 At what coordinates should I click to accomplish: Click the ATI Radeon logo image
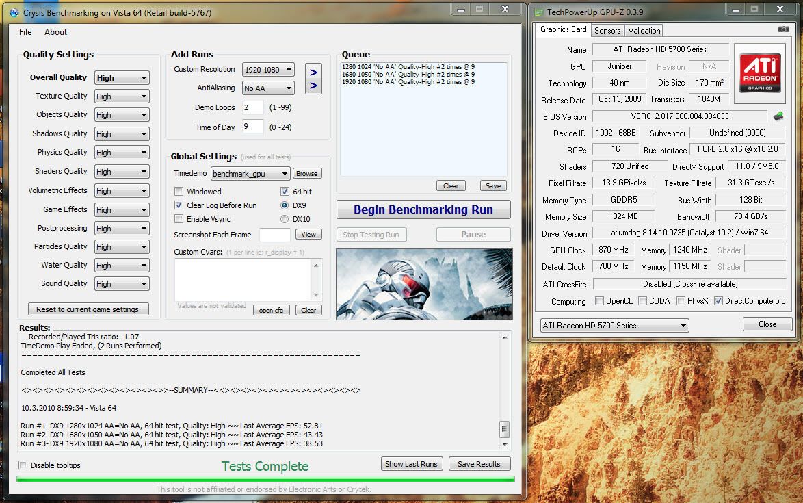760,73
